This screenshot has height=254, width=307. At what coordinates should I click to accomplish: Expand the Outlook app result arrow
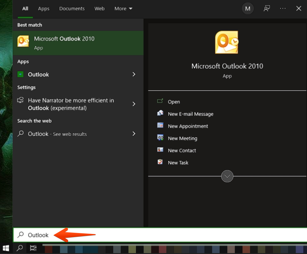134,74
